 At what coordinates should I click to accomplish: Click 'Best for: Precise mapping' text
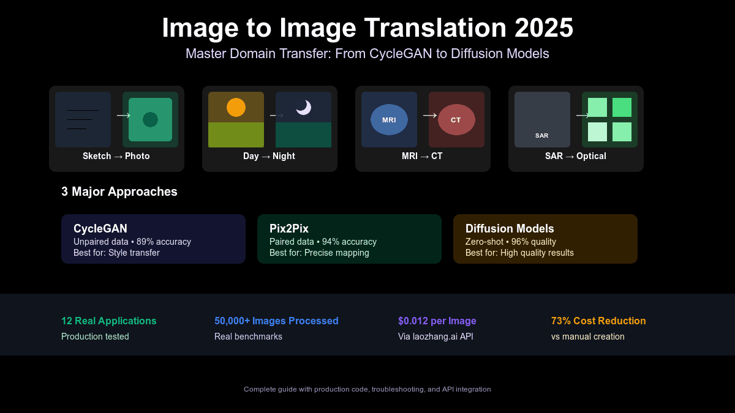click(319, 253)
